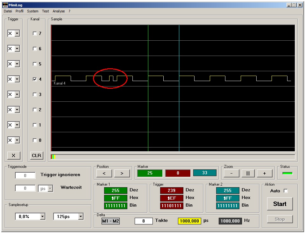Select the green marker 1 value 25

pos(150,173)
